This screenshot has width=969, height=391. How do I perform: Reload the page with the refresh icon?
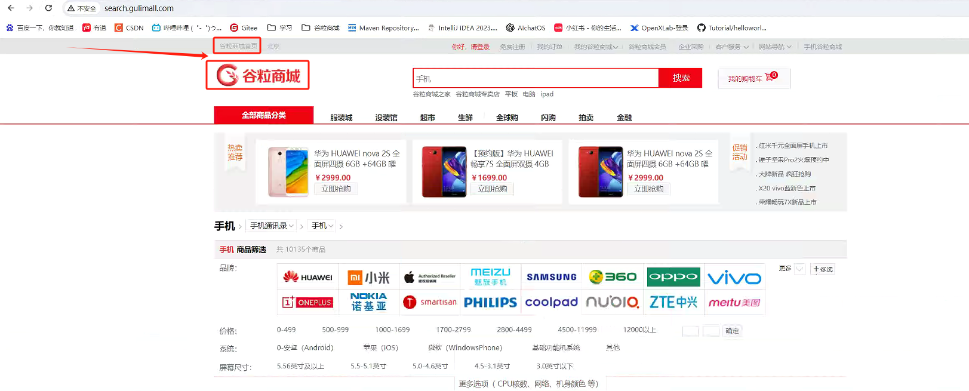pos(48,8)
